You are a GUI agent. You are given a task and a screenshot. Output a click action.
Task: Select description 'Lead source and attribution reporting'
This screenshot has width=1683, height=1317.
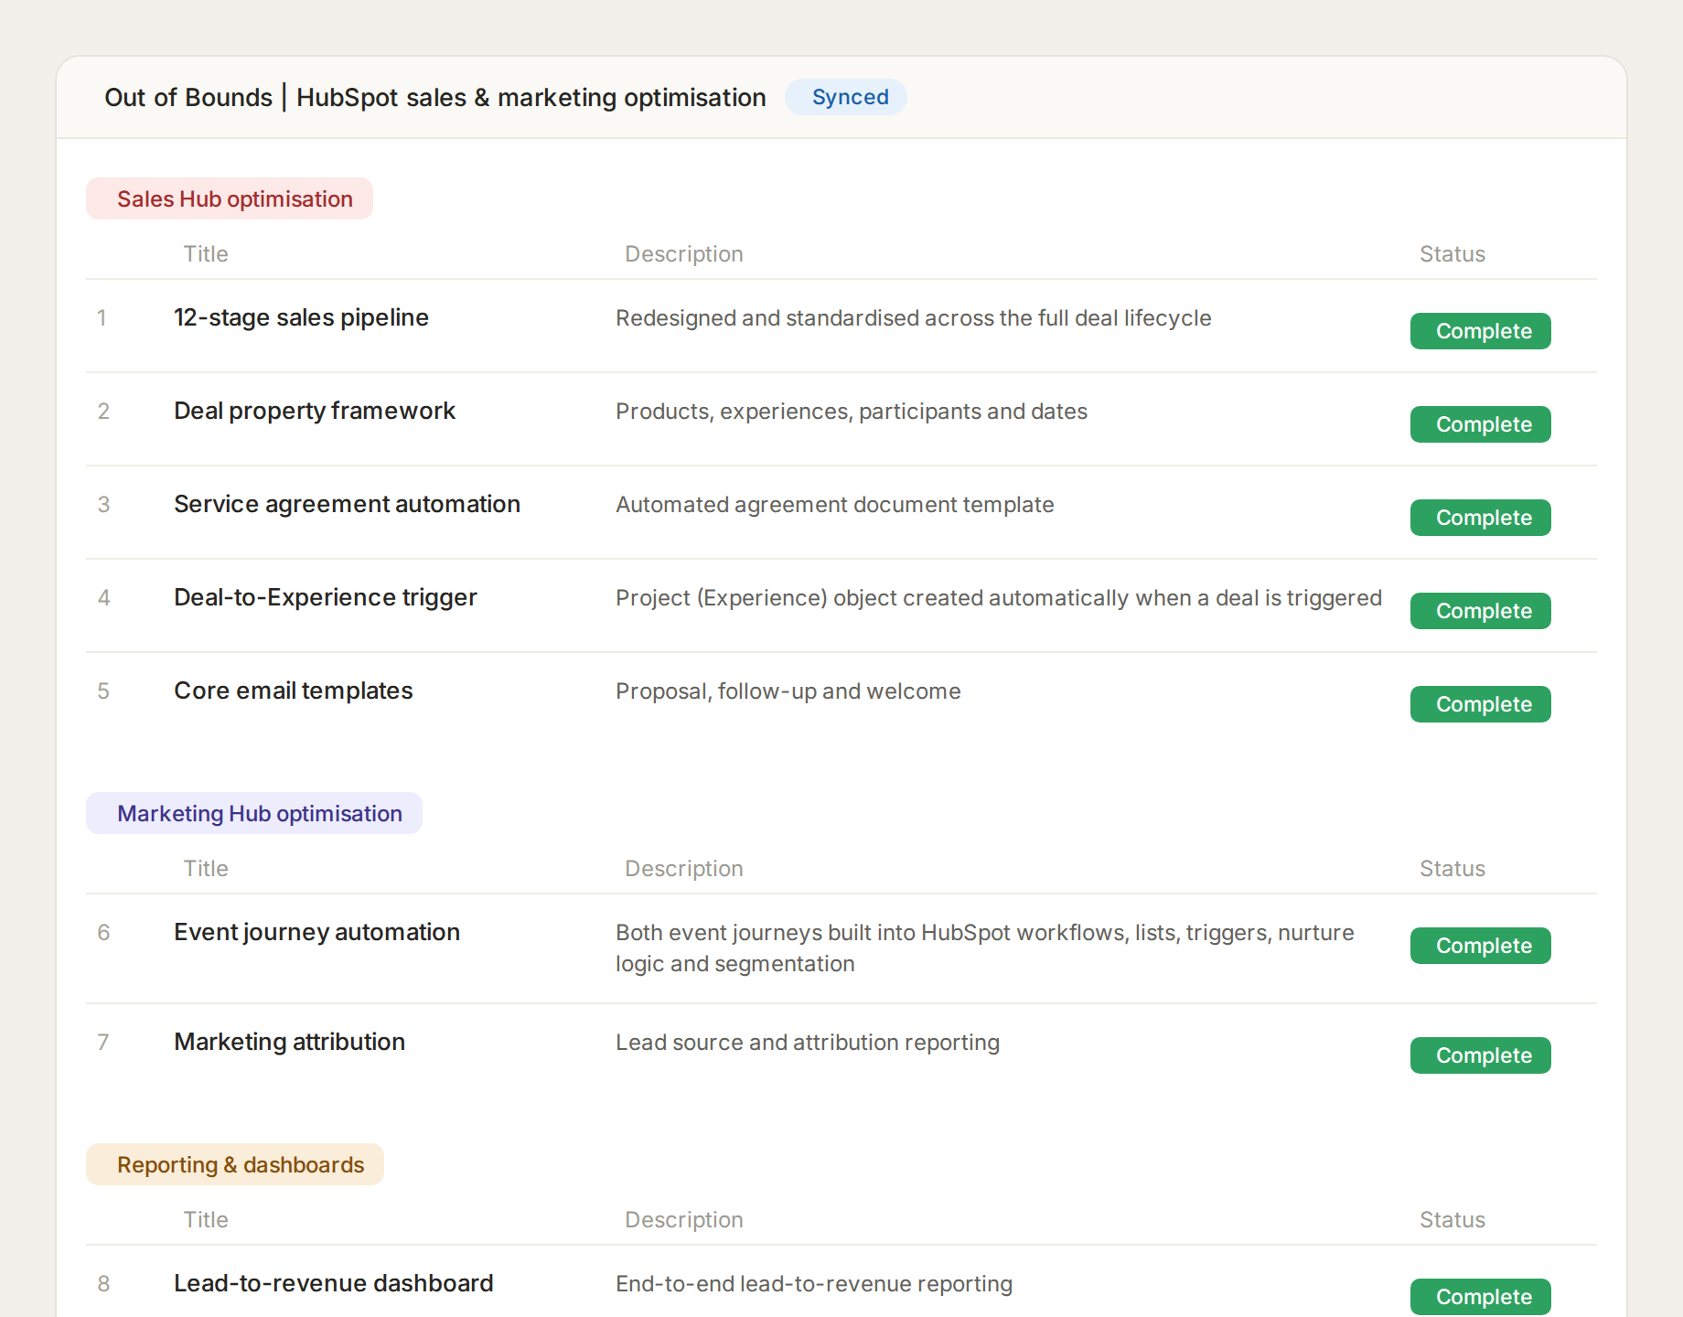pyautogui.click(x=808, y=1043)
